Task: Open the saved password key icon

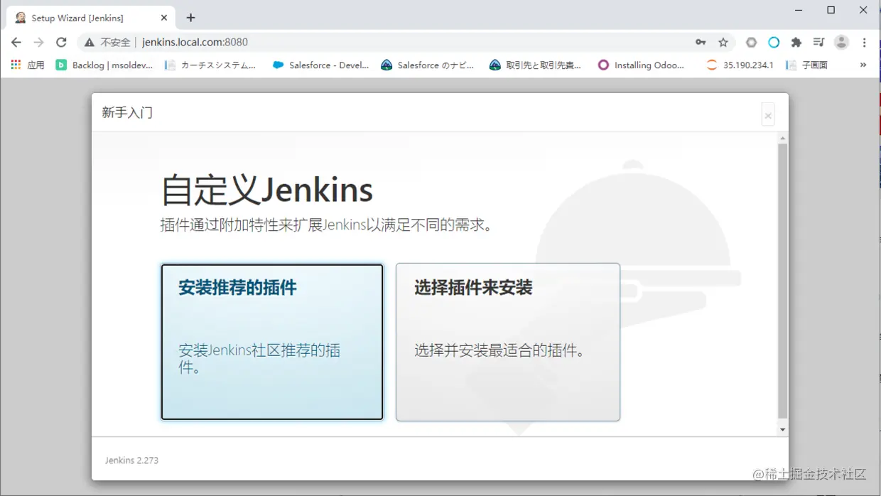Action: pos(701,43)
